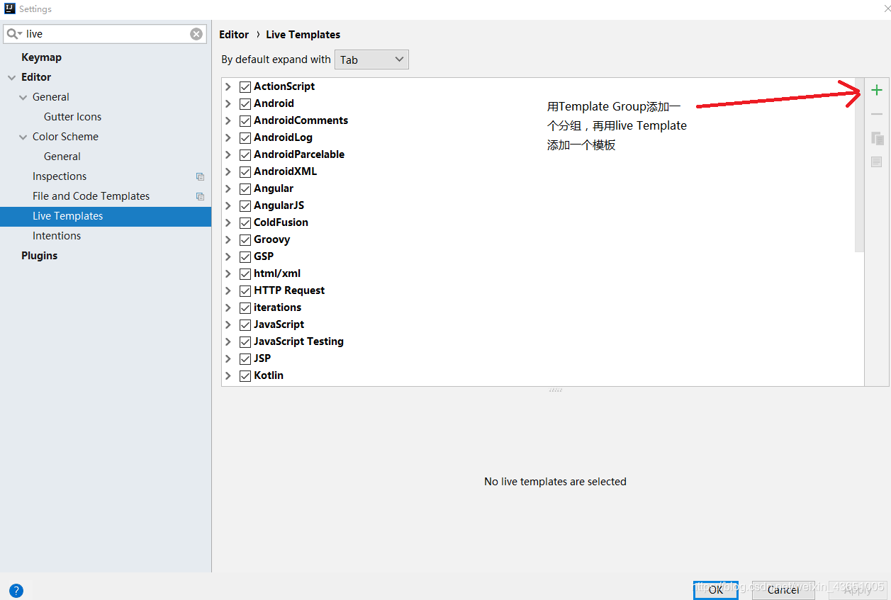The height and width of the screenshot is (600, 891).
Task: Disable the Angular template group
Action: point(245,188)
